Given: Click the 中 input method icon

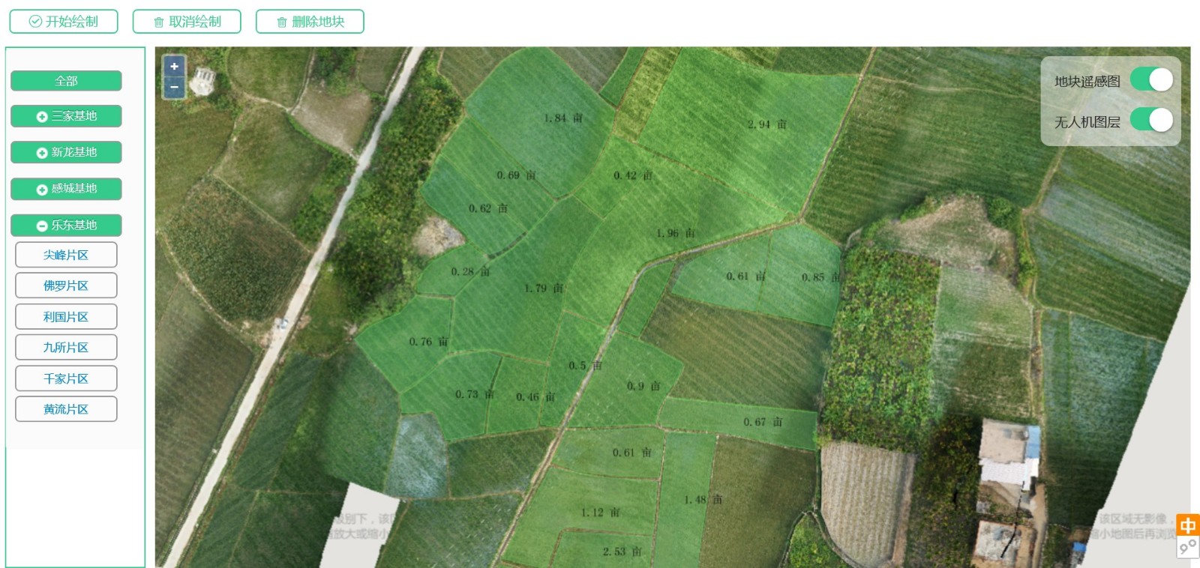Looking at the screenshot, I should (1188, 525).
